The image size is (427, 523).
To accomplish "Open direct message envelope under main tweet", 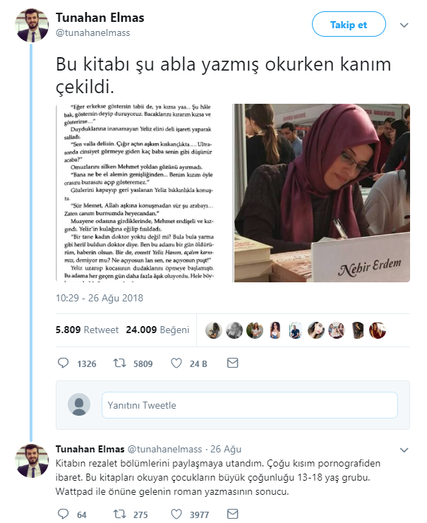I will pos(232,363).
